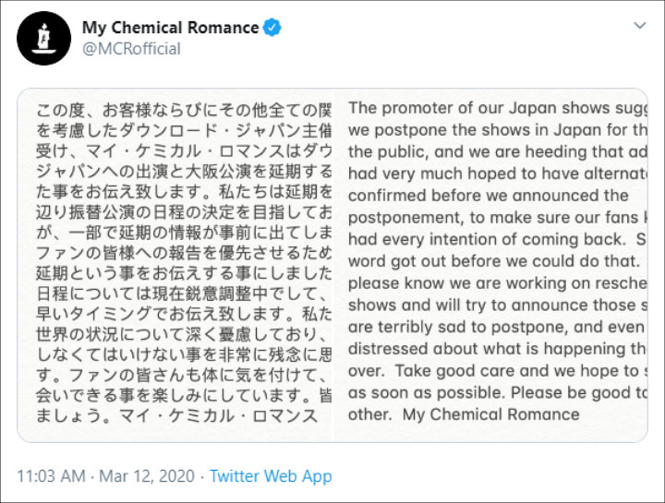Click the Twitter Web App source link
The width and height of the screenshot is (665, 503).
pos(271,476)
